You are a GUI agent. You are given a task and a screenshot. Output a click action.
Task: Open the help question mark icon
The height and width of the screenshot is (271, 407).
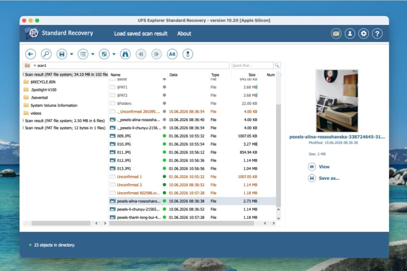[377, 33]
